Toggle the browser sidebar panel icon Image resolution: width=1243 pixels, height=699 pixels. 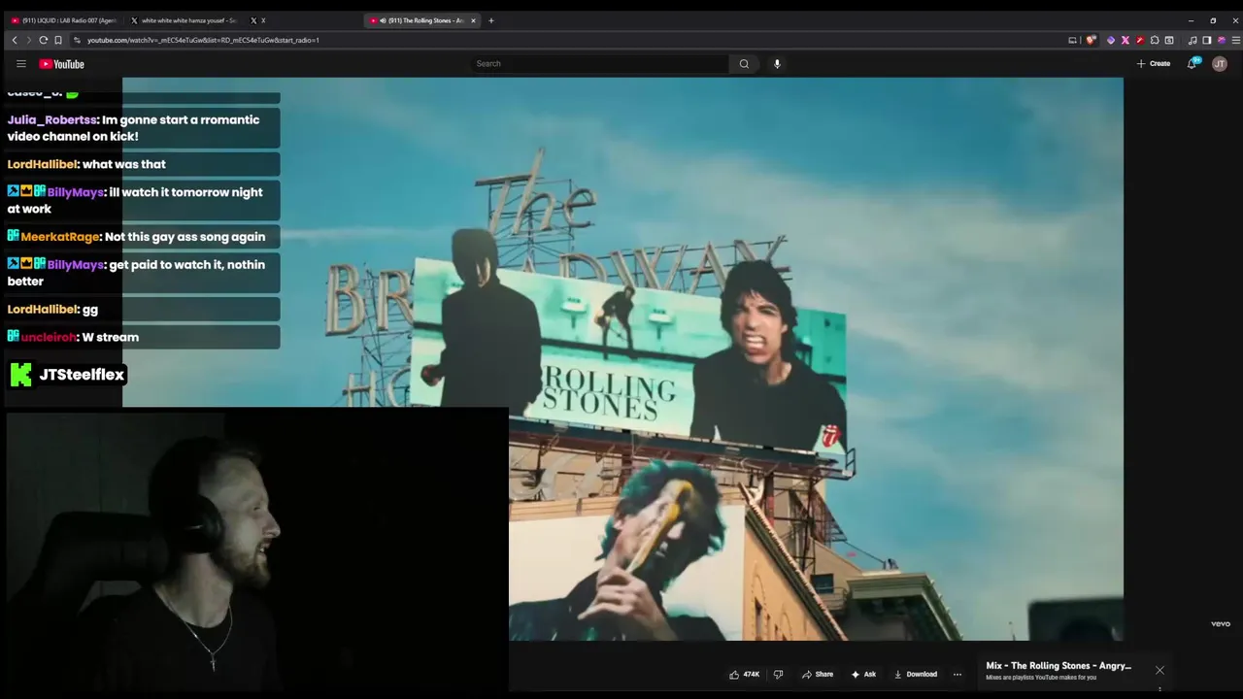point(1207,40)
